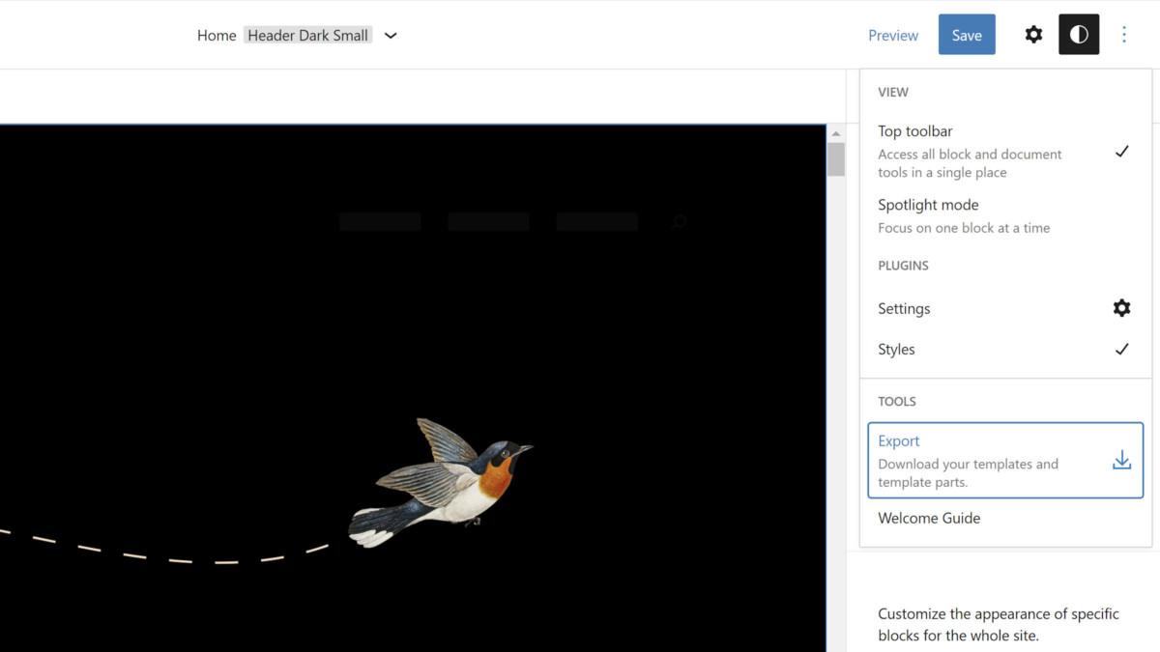Click the scroll-up arrow of canvas scrollbar
Viewport: 1160px width, 652px height.
coord(836,132)
